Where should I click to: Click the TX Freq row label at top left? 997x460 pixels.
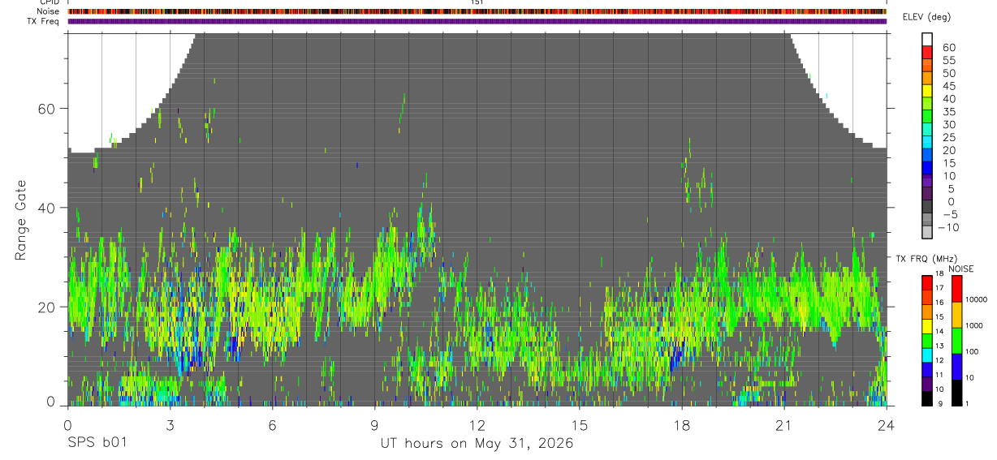click(44, 21)
